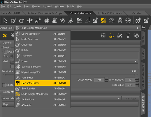Choose aniMate2 from the tool list
The width and height of the screenshot is (151, 117).
(x=43, y=105)
